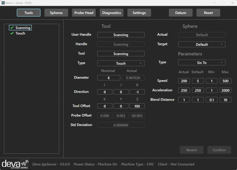Click the app icon in title bar

coord(3,3)
